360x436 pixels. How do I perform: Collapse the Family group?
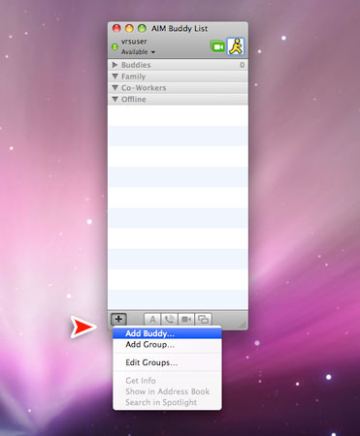115,77
